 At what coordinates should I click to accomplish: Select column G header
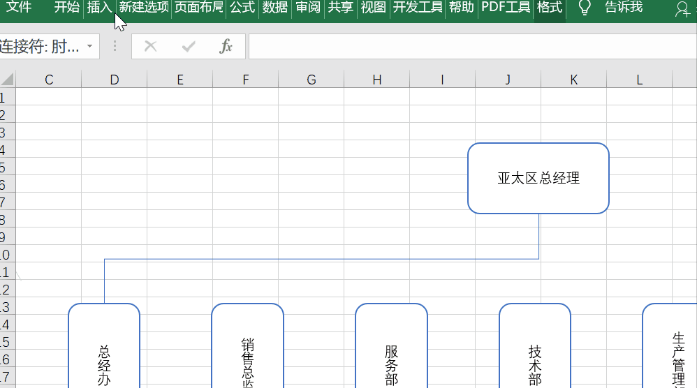[x=311, y=80]
